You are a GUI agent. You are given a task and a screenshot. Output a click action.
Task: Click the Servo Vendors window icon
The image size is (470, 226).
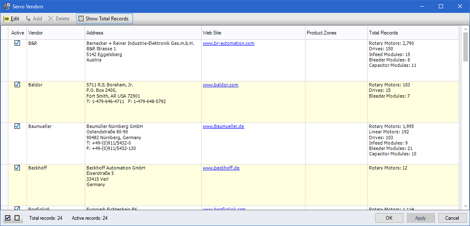[7, 6]
